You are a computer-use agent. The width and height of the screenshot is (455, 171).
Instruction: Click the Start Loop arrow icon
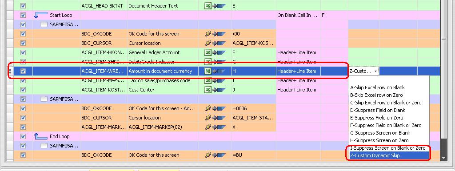[40, 15]
